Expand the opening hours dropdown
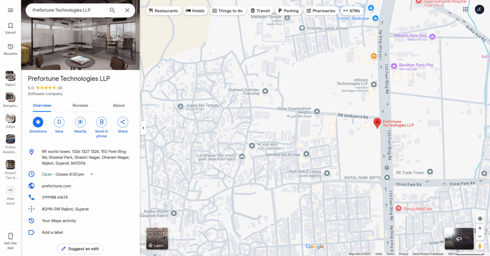The width and height of the screenshot is (490, 256). point(91,174)
